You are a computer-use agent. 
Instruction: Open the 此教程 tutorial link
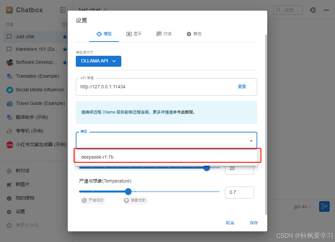(187, 112)
